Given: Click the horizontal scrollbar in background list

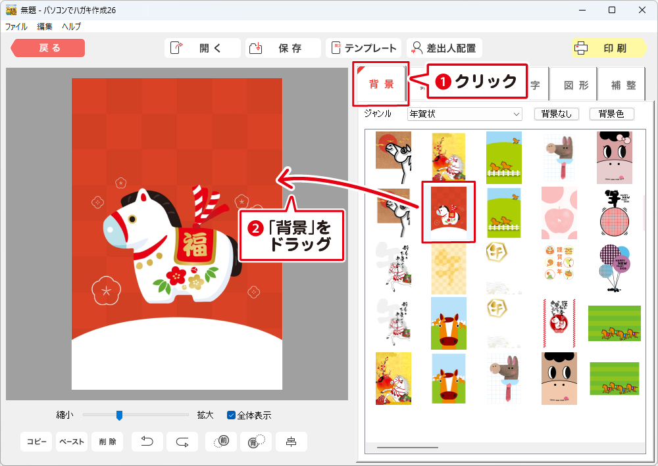Looking at the screenshot, I should 407,448.
